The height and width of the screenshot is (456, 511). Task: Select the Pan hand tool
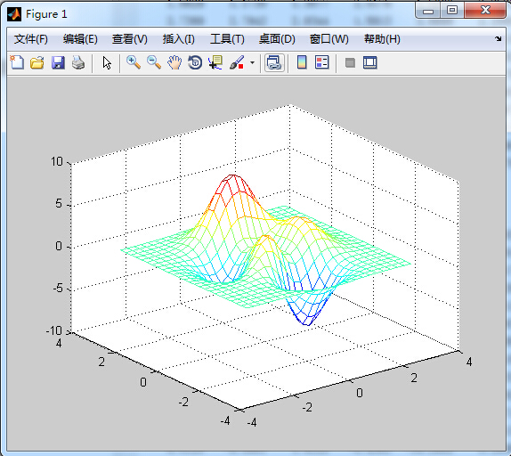pos(174,62)
